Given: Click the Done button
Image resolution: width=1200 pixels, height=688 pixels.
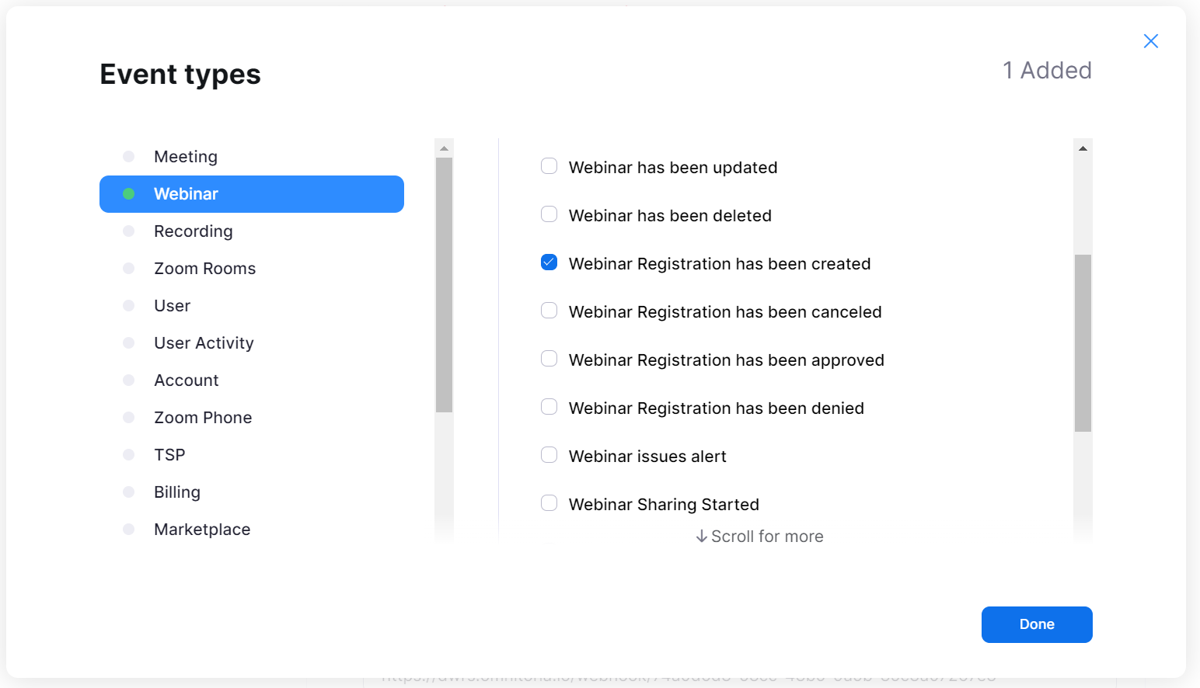Looking at the screenshot, I should tap(1036, 624).
